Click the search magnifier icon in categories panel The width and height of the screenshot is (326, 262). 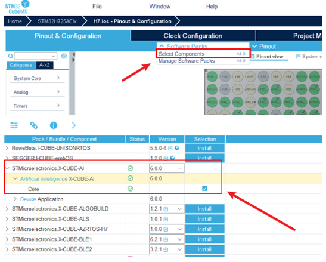point(10,56)
